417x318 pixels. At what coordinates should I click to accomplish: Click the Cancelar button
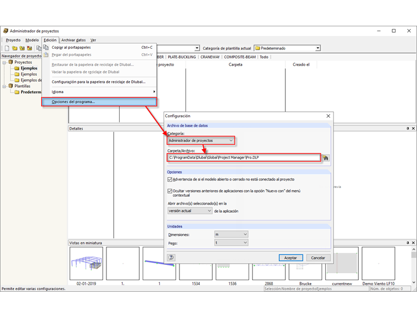[318, 258]
